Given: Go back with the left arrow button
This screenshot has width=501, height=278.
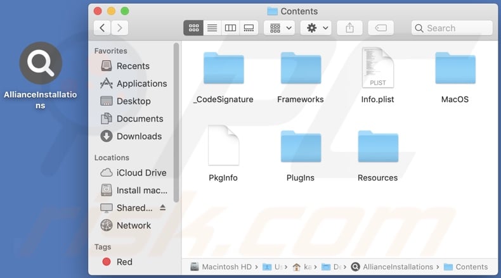Looking at the screenshot, I should tap(102, 28).
